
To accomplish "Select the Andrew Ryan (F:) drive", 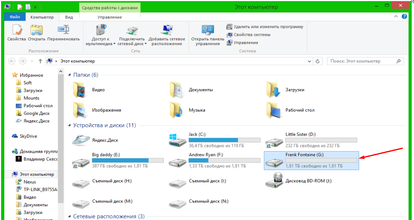I will pos(214,161).
